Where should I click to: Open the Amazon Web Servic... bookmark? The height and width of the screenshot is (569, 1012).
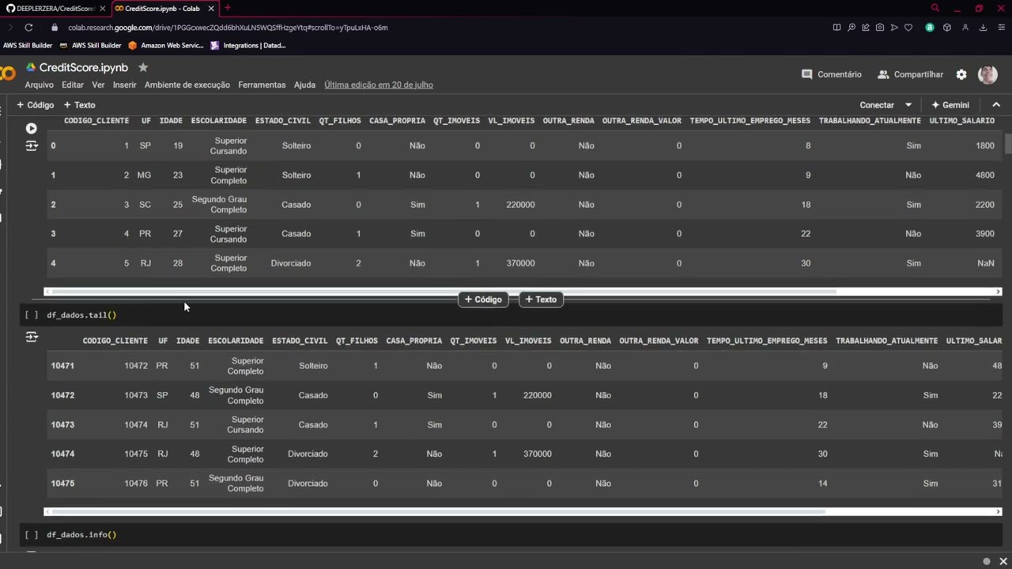pyautogui.click(x=165, y=46)
